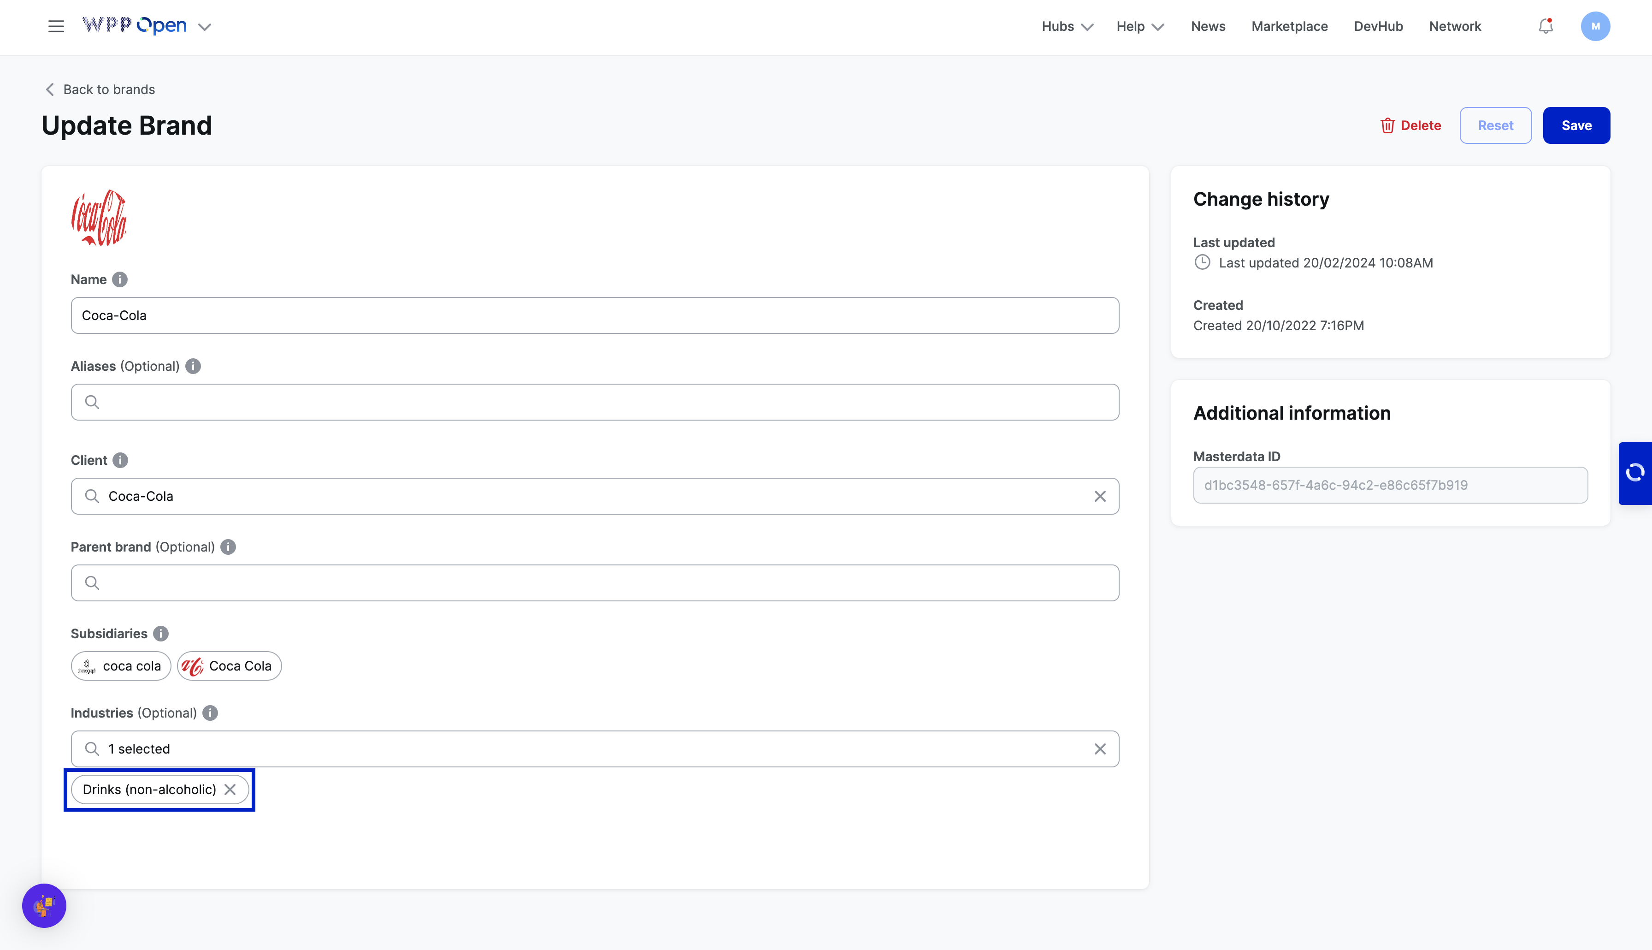
Task: Click the Parent brand info icon
Action: point(228,547)
